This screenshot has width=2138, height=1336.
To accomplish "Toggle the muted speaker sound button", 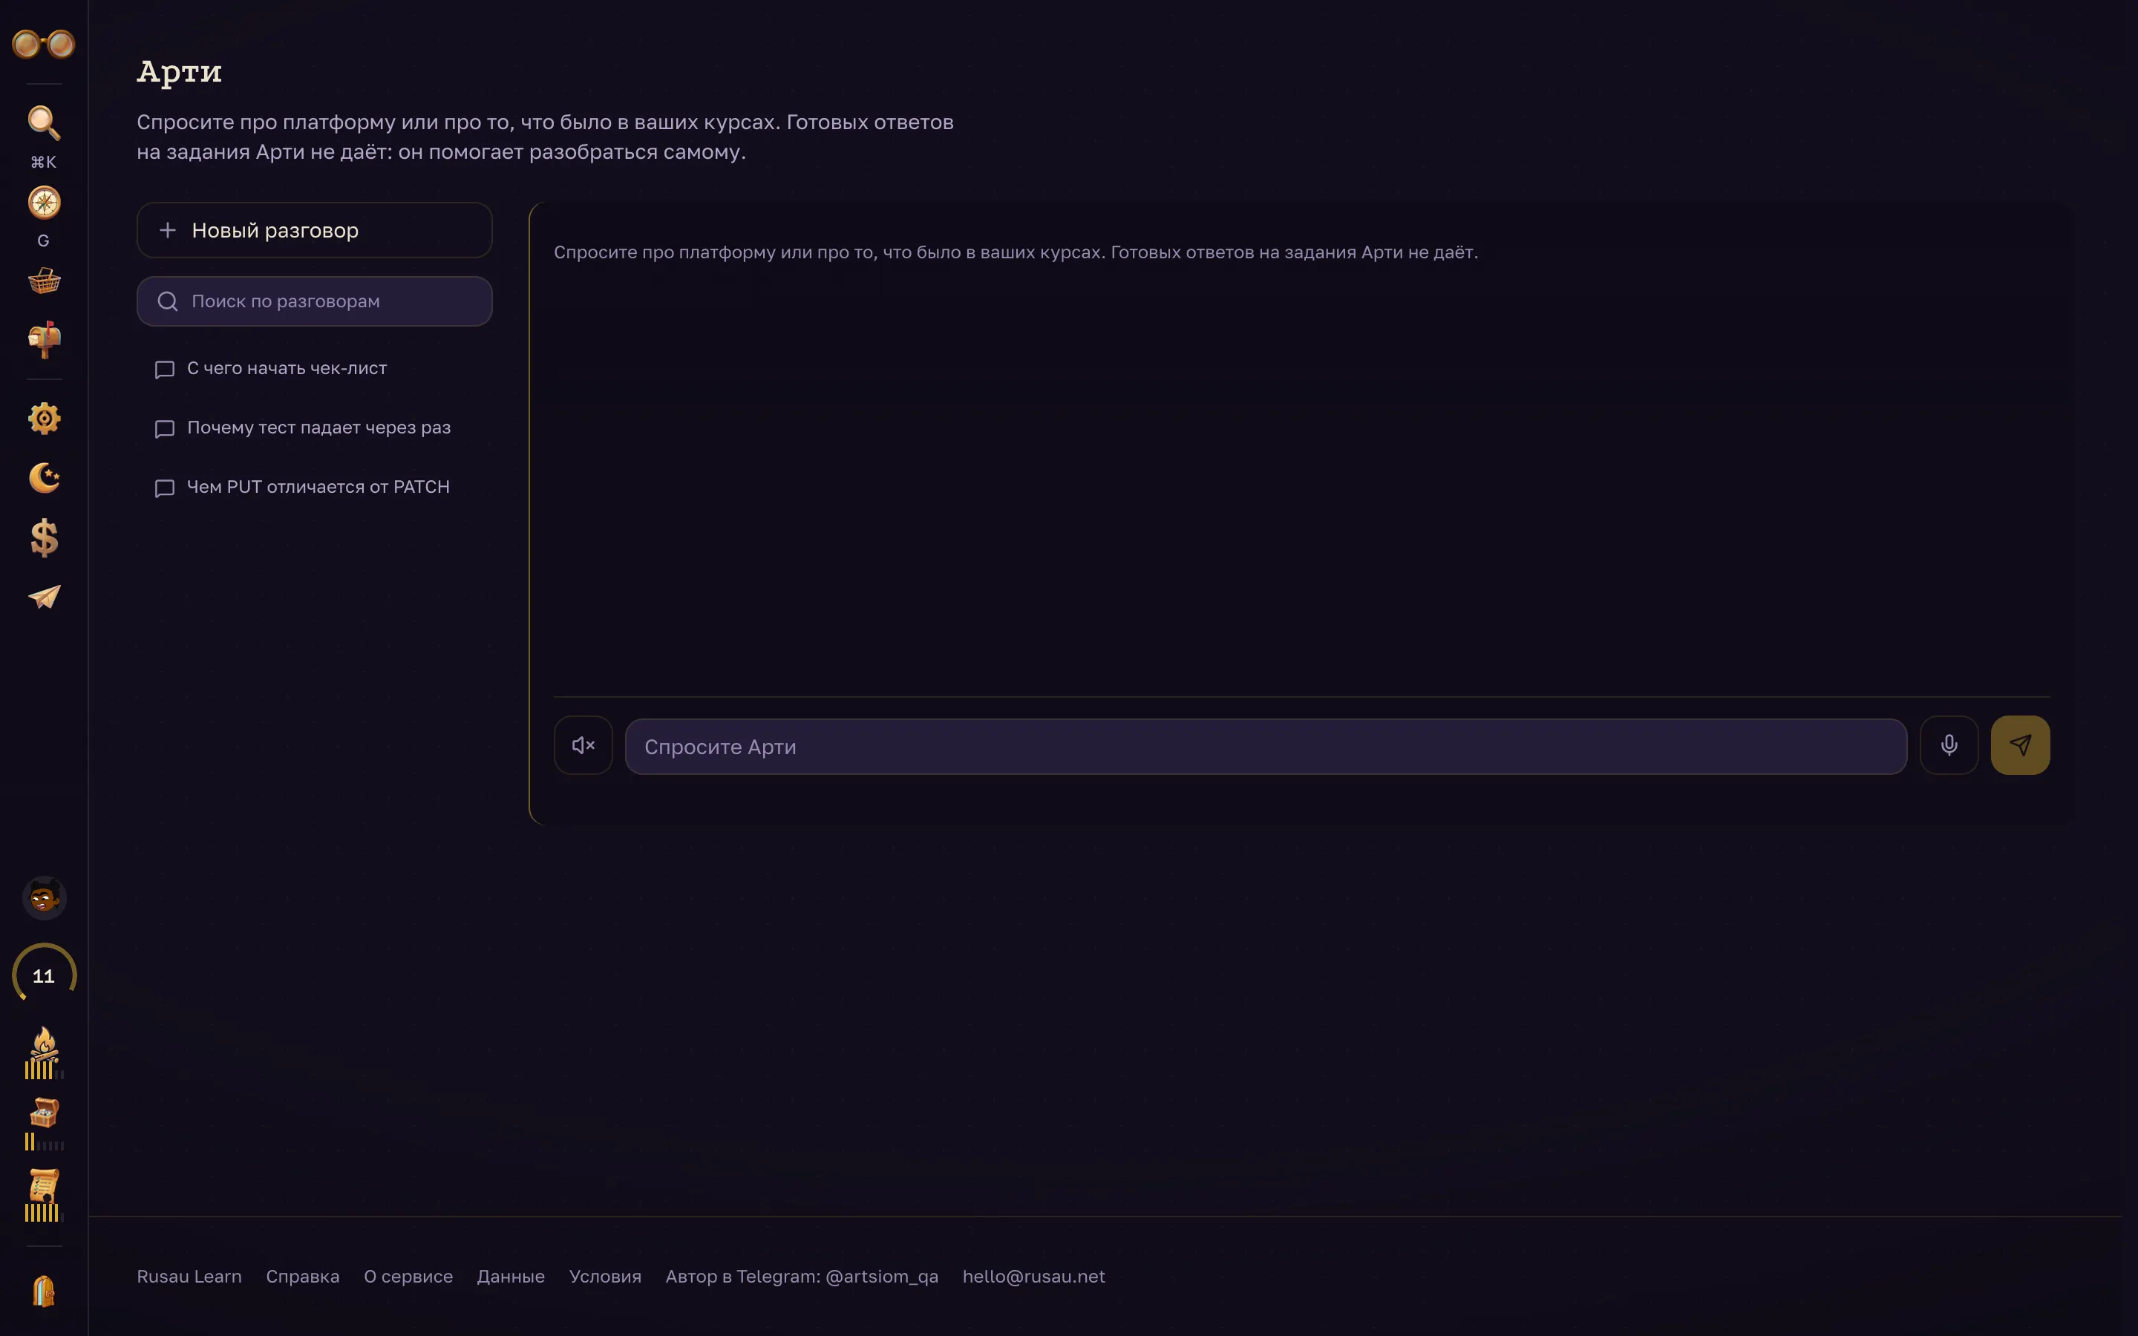I will pyautogui.click(x=583, y=745).
